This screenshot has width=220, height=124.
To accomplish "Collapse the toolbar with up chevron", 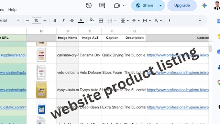I will tap(200, 21).
